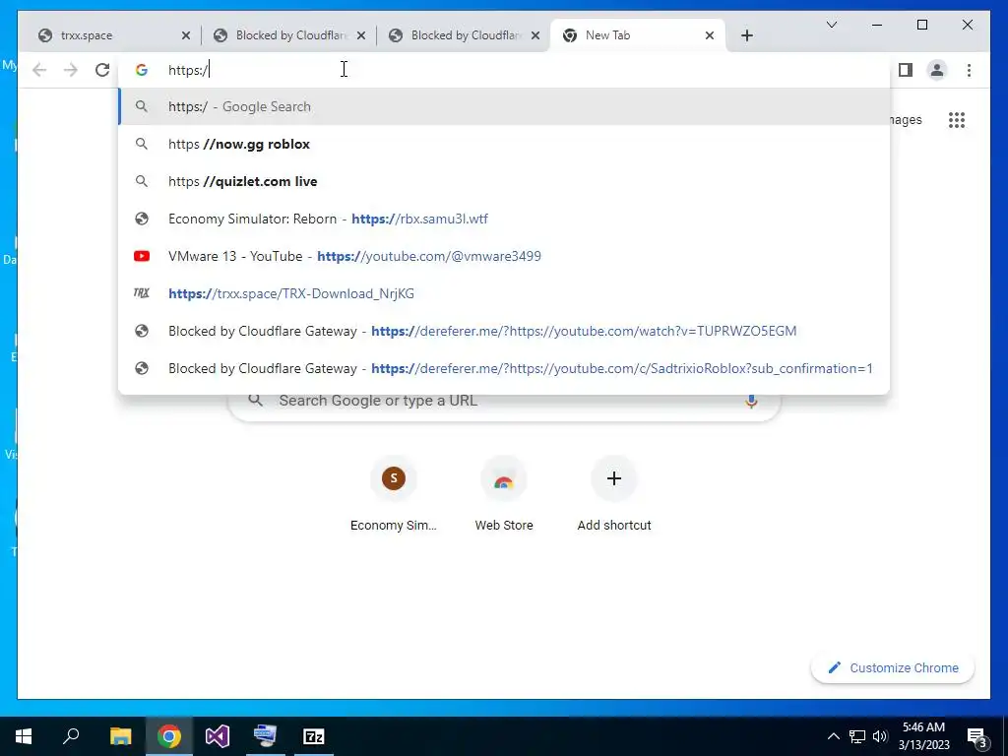This screenshot has width=1008, height=756.
Task: Open the Windows Start menu
Action: tap(24, 736)
